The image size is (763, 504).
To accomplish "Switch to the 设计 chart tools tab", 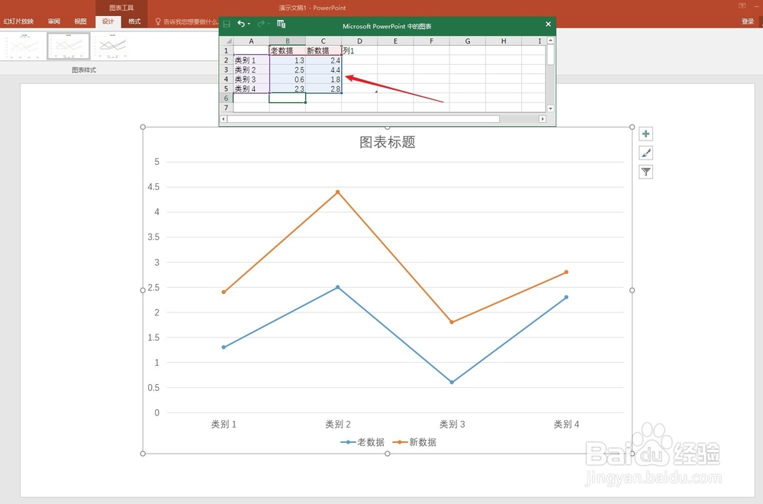I will [x=108, y=21].
